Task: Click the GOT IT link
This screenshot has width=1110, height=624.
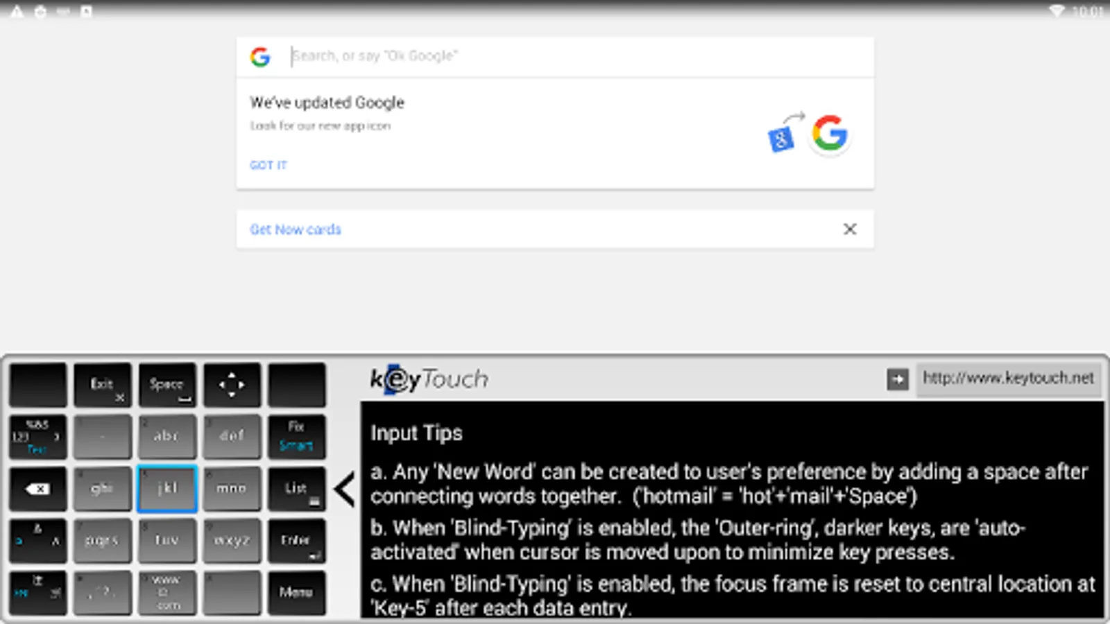Action: pyautogui.click(x=268, y=165)
